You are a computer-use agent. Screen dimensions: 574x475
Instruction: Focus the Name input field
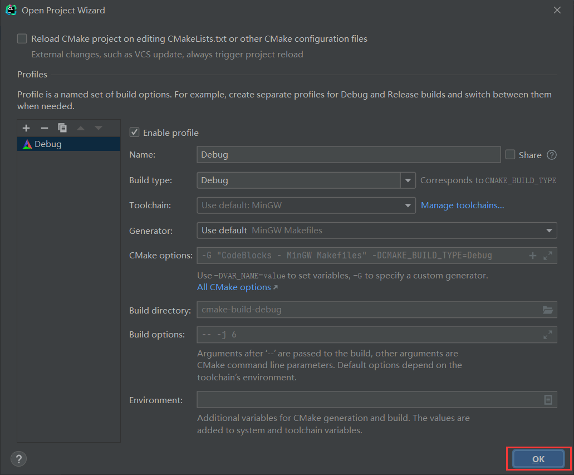[x=349, y=155]
